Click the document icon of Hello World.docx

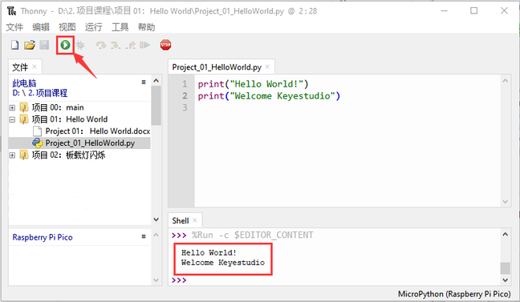[38, 131]
